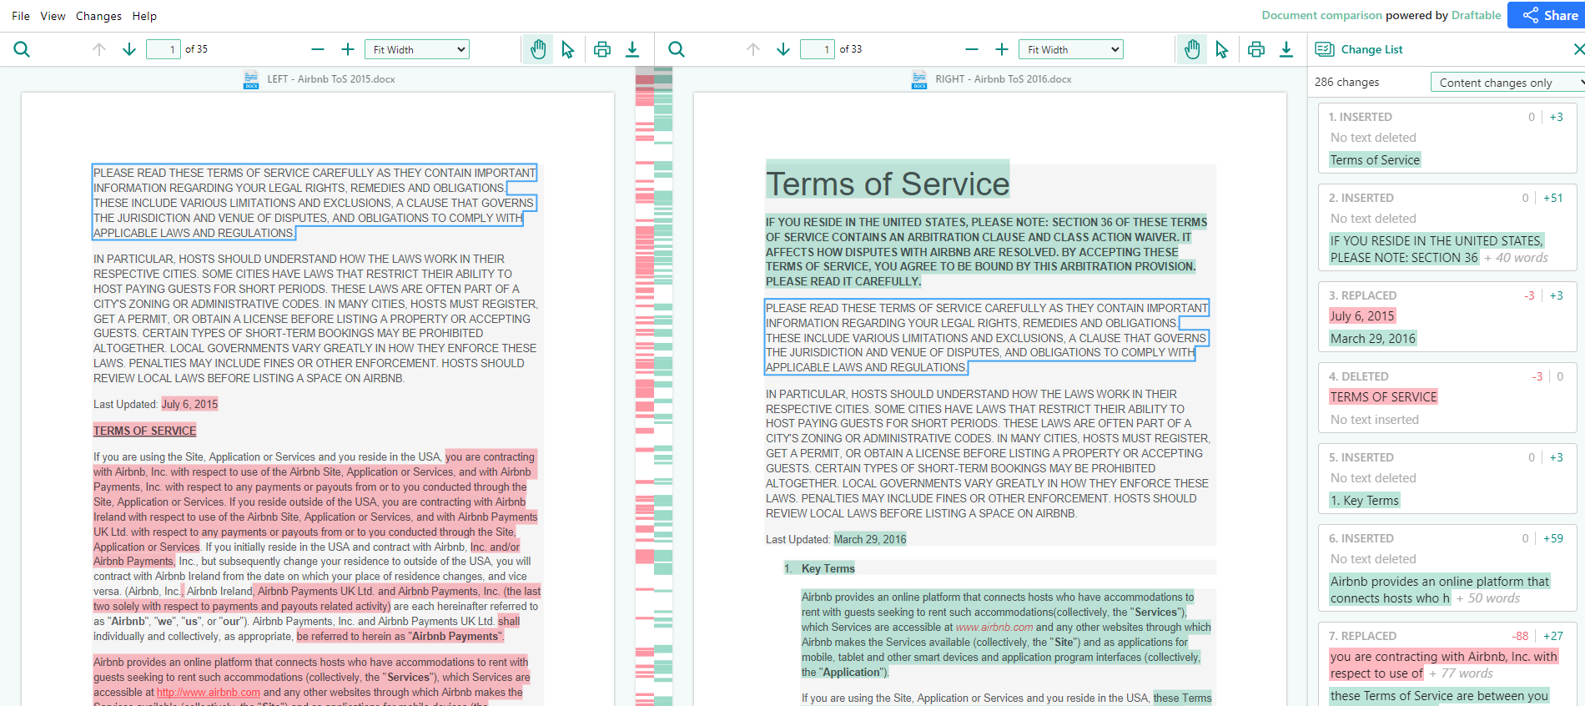The height and width of the screenshot is (706, 1585).
Task: Go to next page in right pane
Action: (x=783, y=49)
